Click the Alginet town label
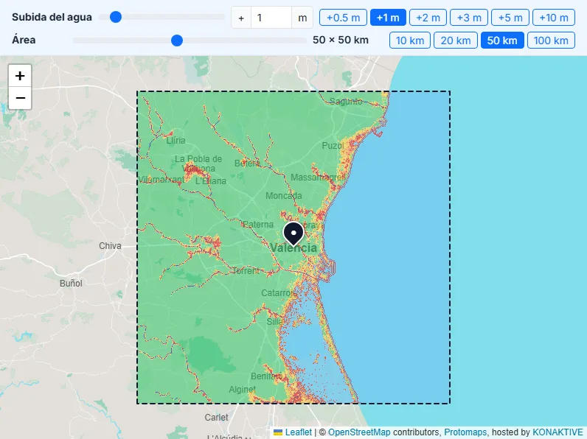 (x=242, y=389)
